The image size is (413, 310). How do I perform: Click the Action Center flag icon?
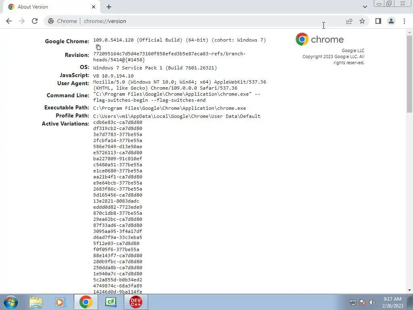click(363, 302)
